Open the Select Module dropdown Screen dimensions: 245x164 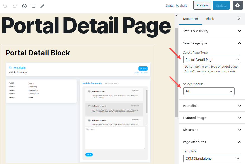pyautogui.click(x=209, y=91)
